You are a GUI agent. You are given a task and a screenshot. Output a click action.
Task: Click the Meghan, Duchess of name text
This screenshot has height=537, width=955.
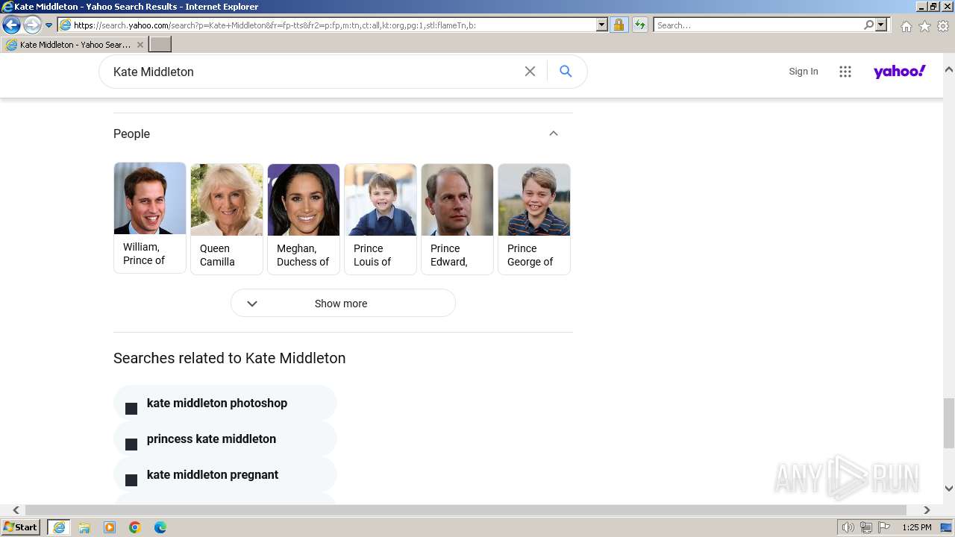tap(303, 255)
